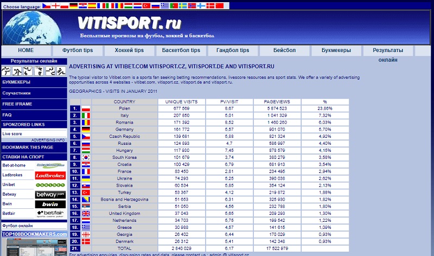Choose the Chinese flag language icon
The width and height of the screenshot is (434, 256).
click(x=219, y=5)
